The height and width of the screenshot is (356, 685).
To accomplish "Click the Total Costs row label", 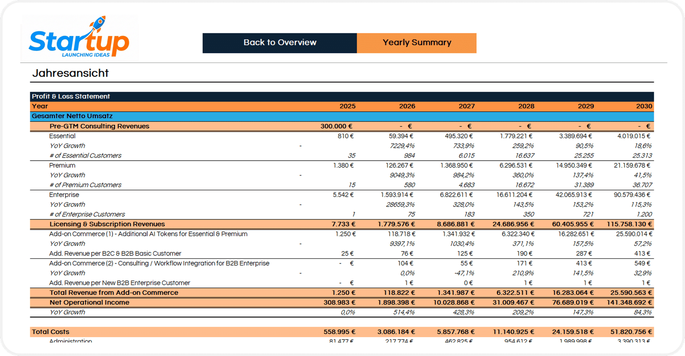I will (x=51, y=332).
